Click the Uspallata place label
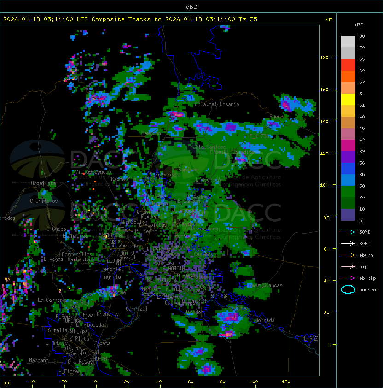Image resolution: width=383 pixels, height=388 pixels. [44, 183]
